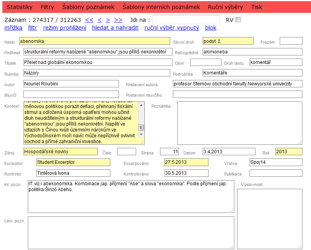The image size is (311, 250).
Task: Click the Podheslí field
Action: [98, 52]
